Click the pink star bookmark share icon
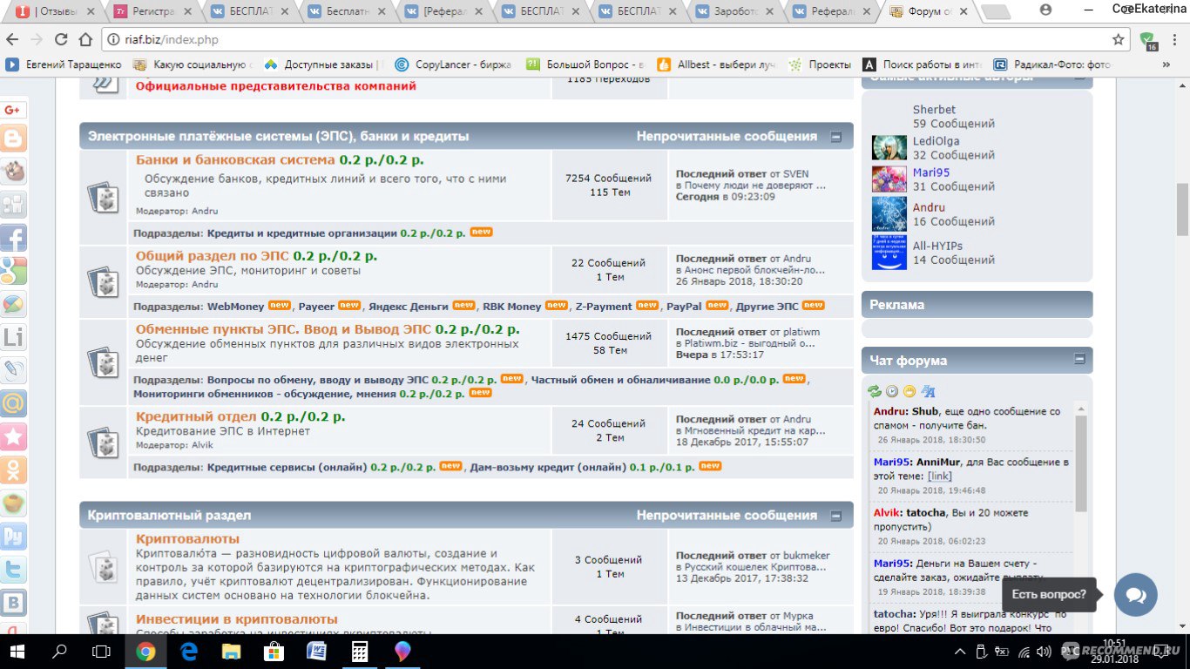 click(x=13, y=436)
